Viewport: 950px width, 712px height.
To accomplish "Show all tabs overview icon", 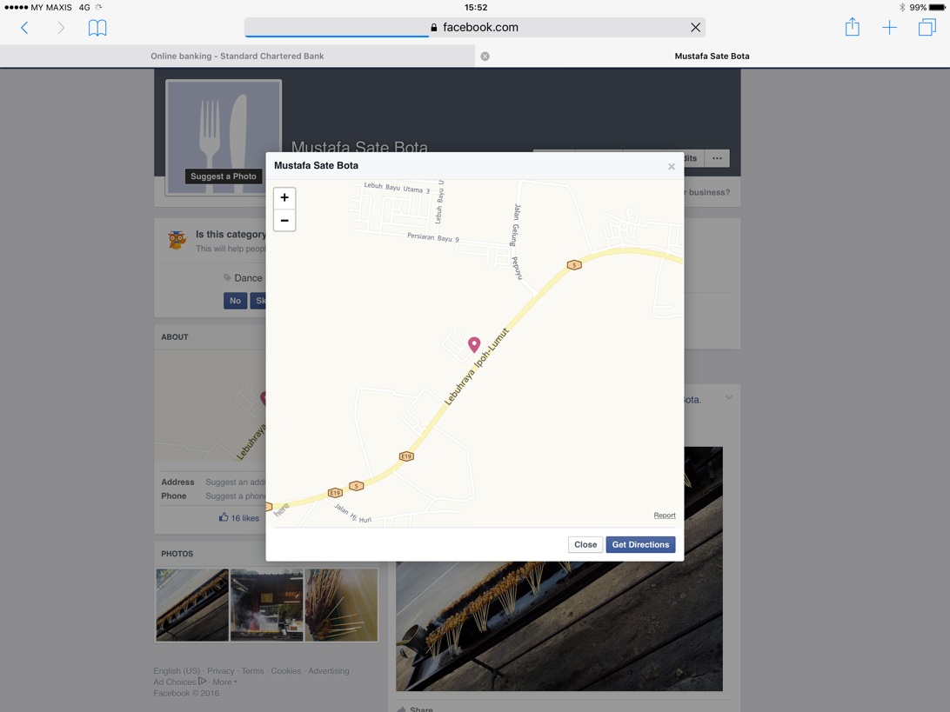I will [x=927, y=27].
